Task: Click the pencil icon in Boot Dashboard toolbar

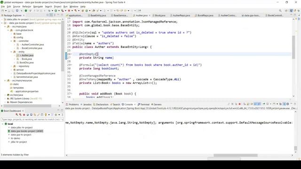Action: (x=39, y=115)
